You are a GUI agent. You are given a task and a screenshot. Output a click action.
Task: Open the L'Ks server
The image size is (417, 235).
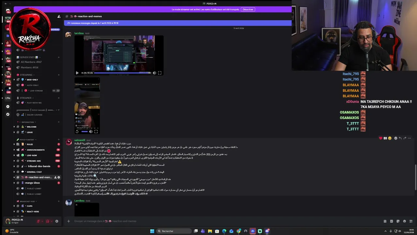(x=8, y=98)
